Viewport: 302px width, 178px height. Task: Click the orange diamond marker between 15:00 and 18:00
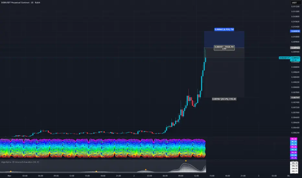(96, 171)
